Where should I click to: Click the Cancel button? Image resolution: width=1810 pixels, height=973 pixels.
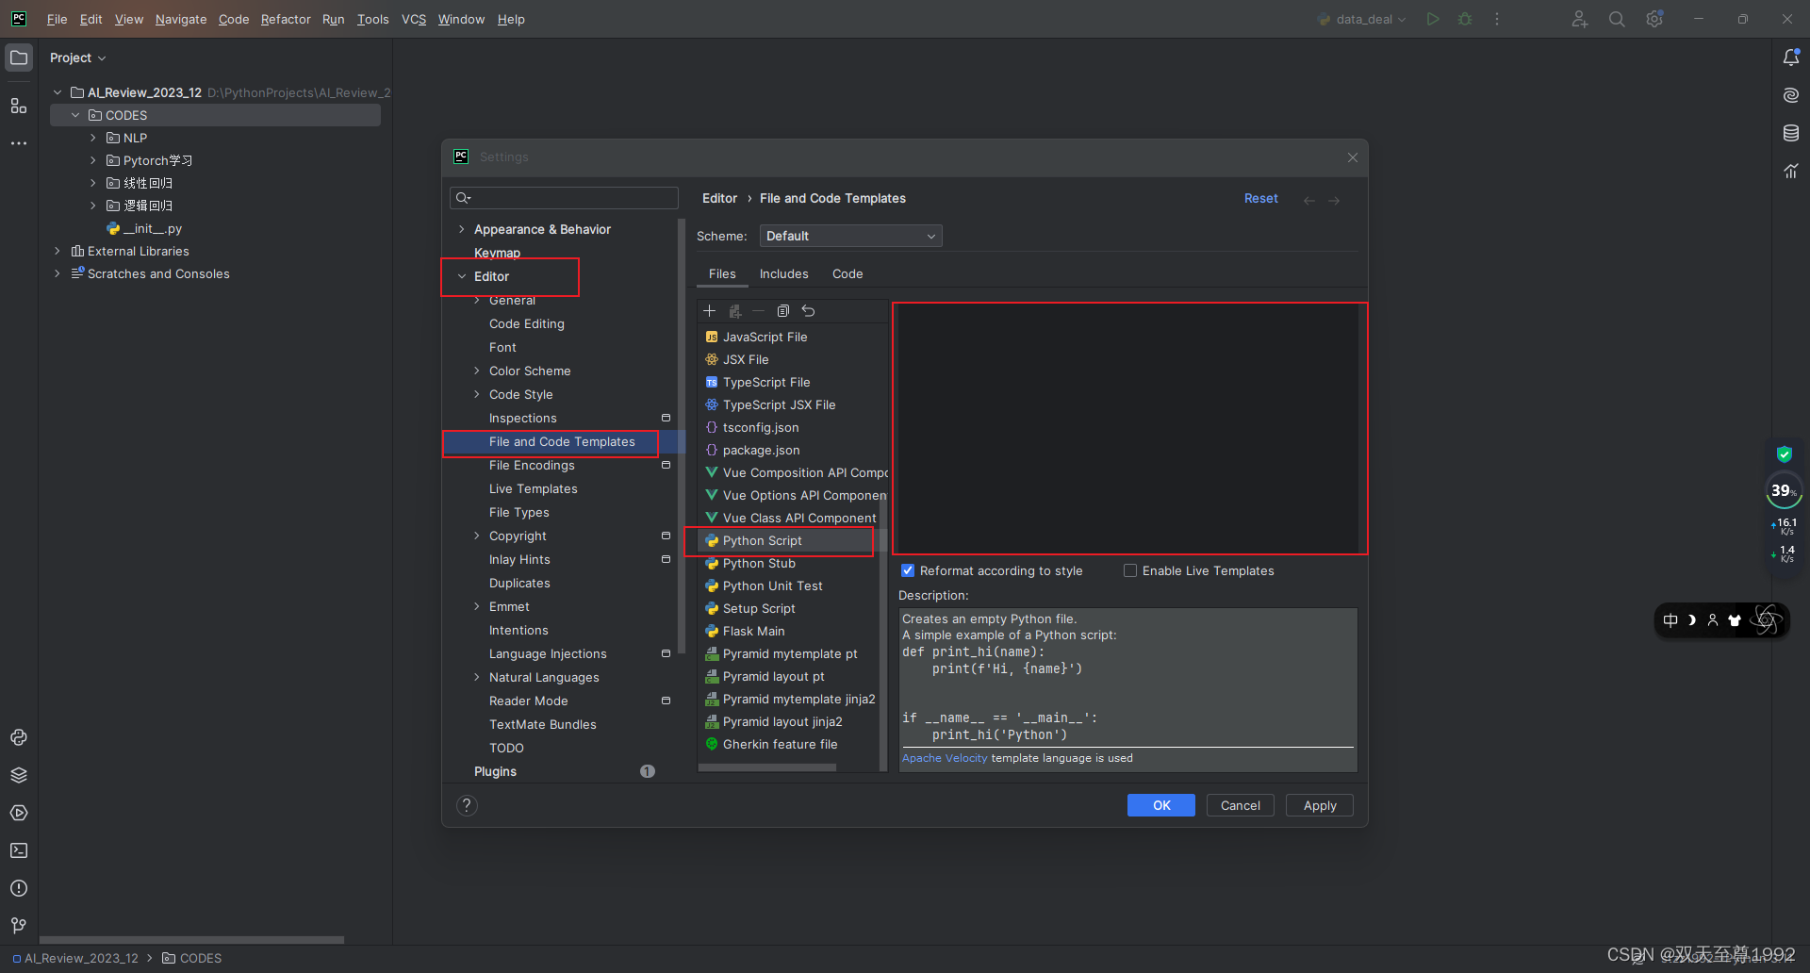pyautogui.click(x=1240, y=805)
